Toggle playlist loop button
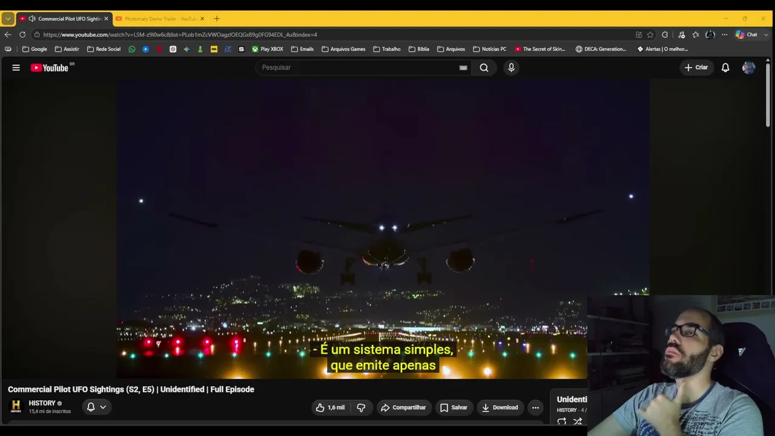775x436 pixels. click(x=562, y=421)
